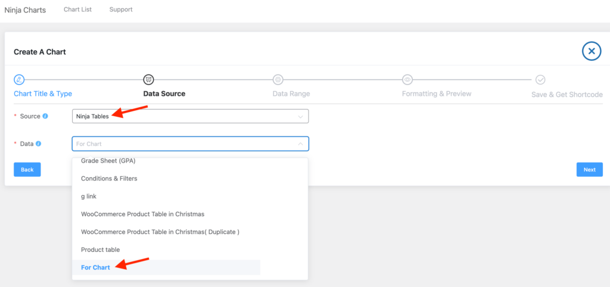Viewport: 610px width, 287px height.
Task: Click the Data field with For Chart placeholder
Action: pos(190,144)
